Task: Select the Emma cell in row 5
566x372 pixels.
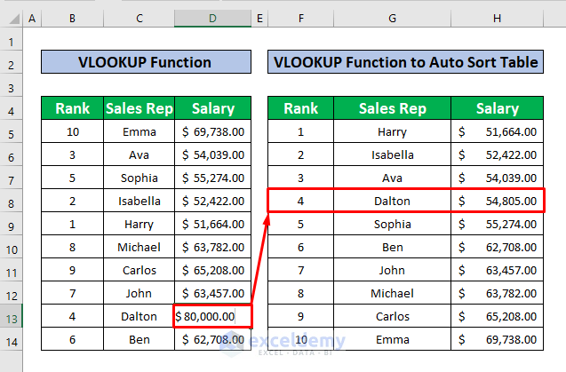Action: (139, 132)
